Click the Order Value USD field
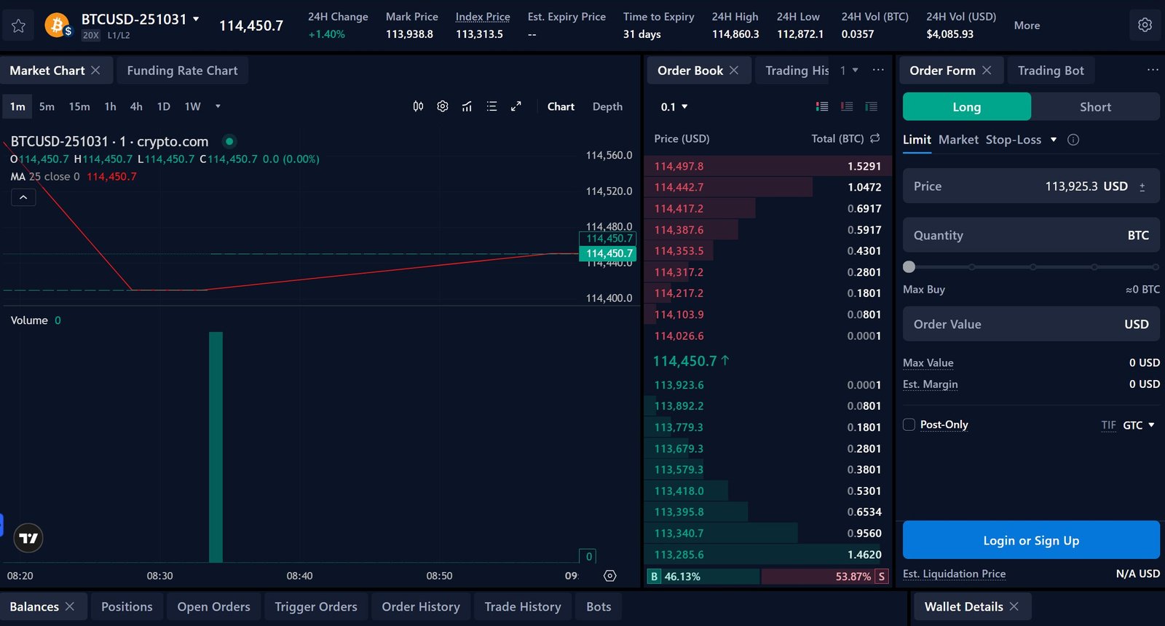This screenshot has width=1165, height=626. [x=1031, y=324]
